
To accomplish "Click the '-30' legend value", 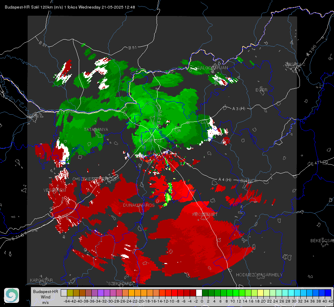I will click(x=110, y=301).
